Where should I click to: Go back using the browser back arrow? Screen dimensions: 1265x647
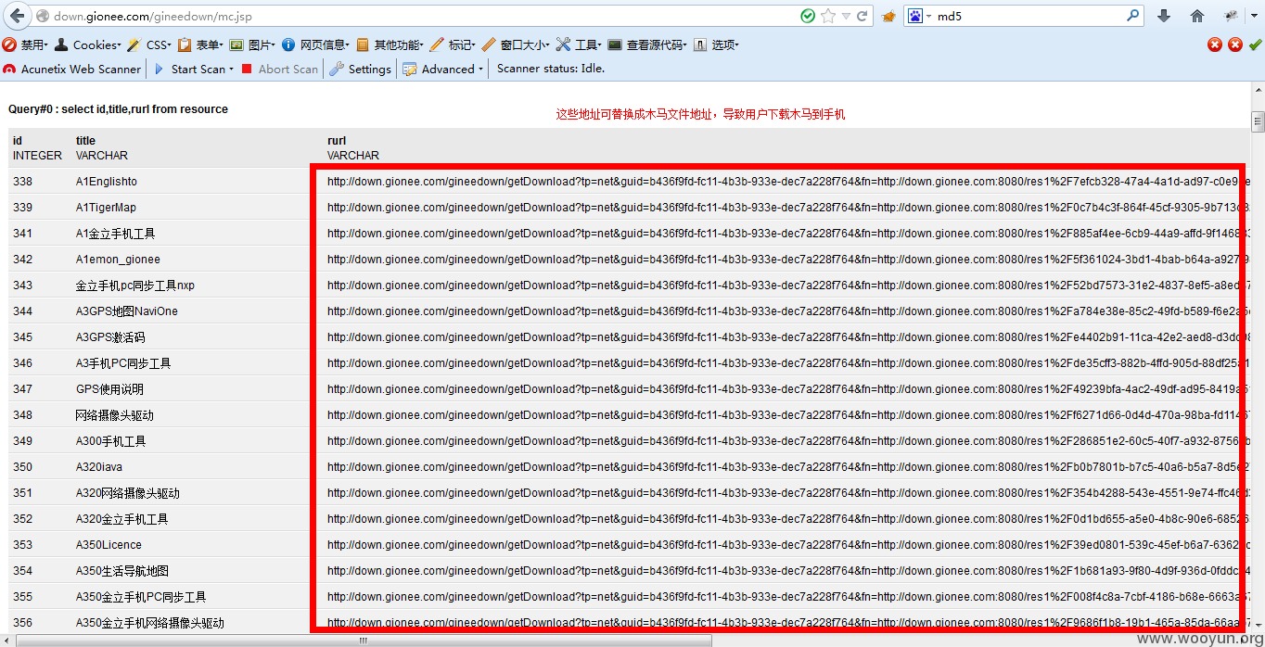coord(17,16)
